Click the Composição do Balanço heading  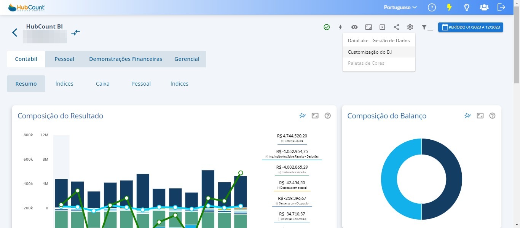(387, 116)
